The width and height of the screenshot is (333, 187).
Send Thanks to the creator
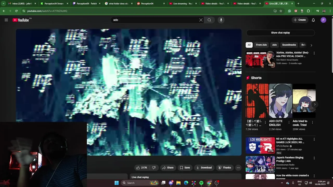pyautogui.click(x=224, y=168)
